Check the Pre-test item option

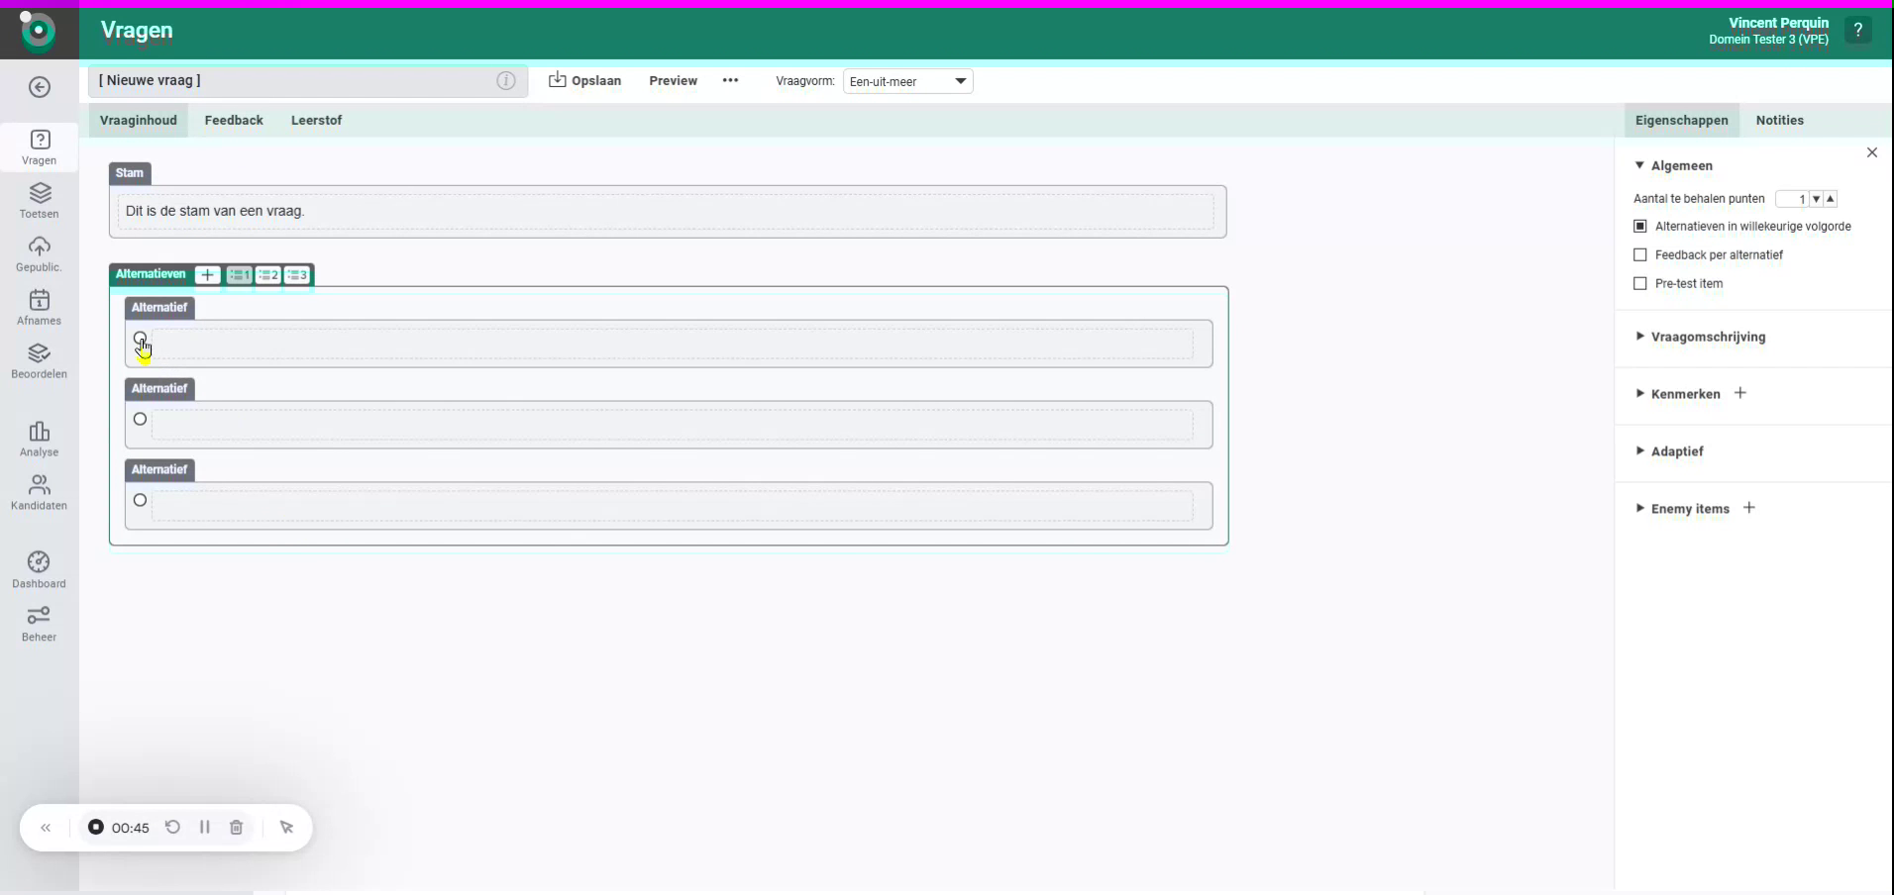click(1640, 284)
